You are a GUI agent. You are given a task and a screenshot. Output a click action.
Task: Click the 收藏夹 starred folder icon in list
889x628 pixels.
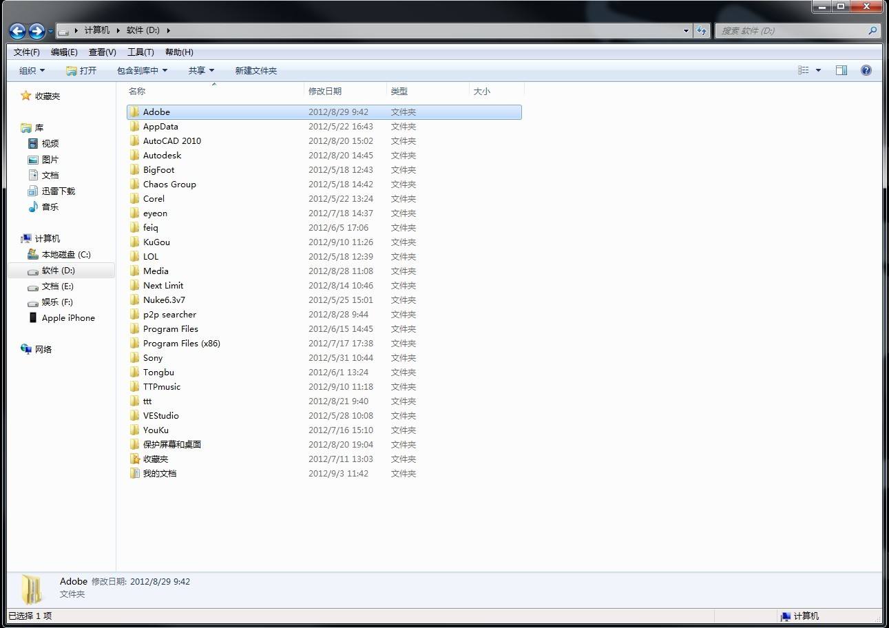click(135, 459)
